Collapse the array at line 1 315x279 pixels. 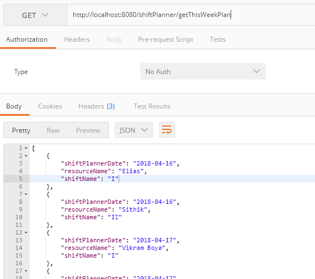[x=26, y=149]
